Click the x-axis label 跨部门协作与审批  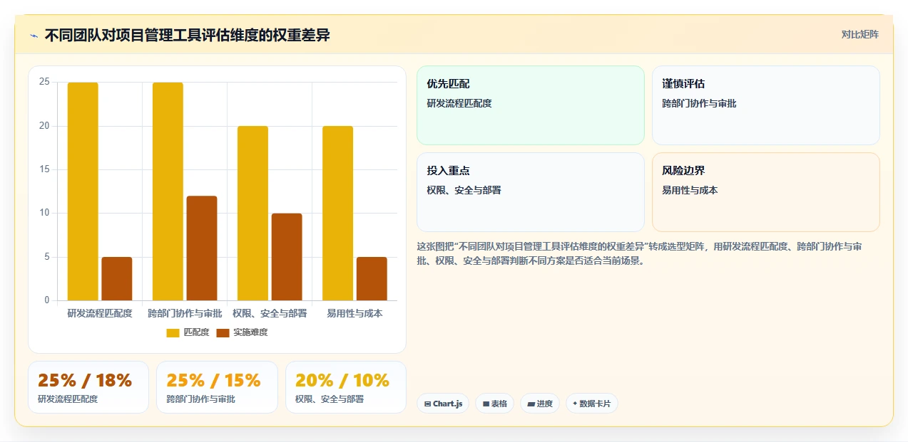pyautogui.click(x=185, y=313)
